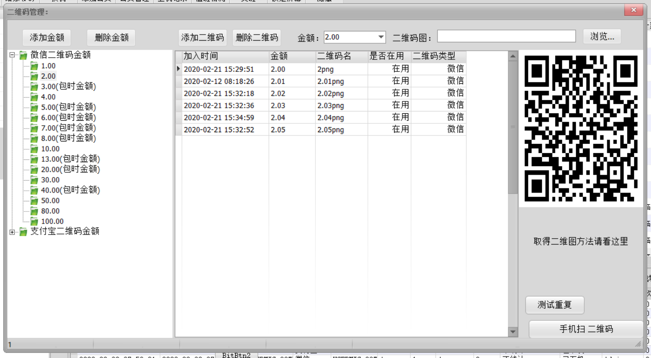Select the 20.00(包时金额) tree item

[70, 170]
